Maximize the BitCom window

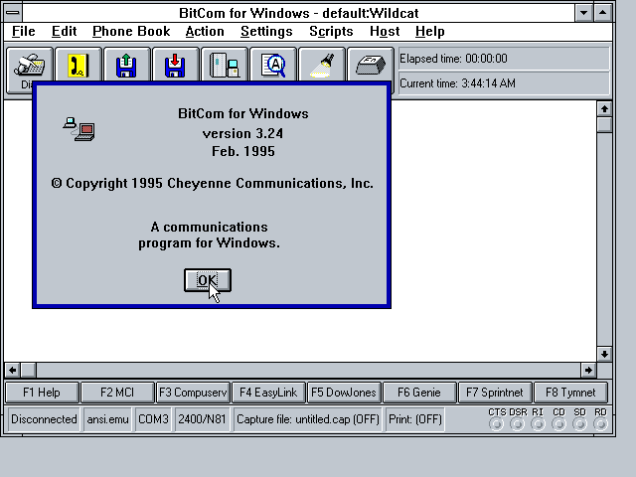pos(603,13)
